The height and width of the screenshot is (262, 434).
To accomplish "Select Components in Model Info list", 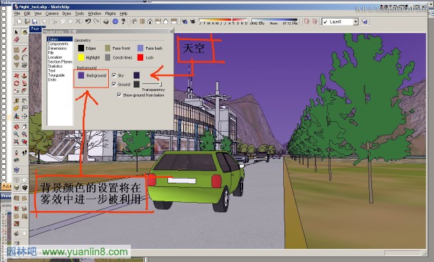I will point(58,43).
